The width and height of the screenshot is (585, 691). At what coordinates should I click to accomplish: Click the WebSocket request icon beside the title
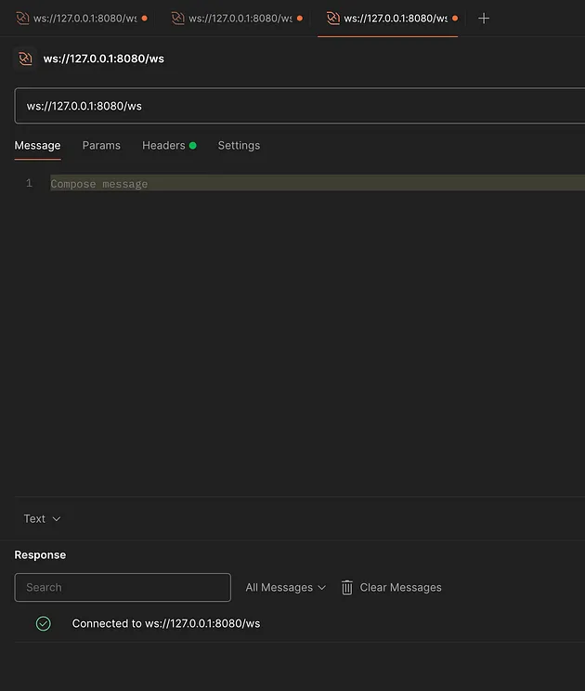[x=25, y=59]
